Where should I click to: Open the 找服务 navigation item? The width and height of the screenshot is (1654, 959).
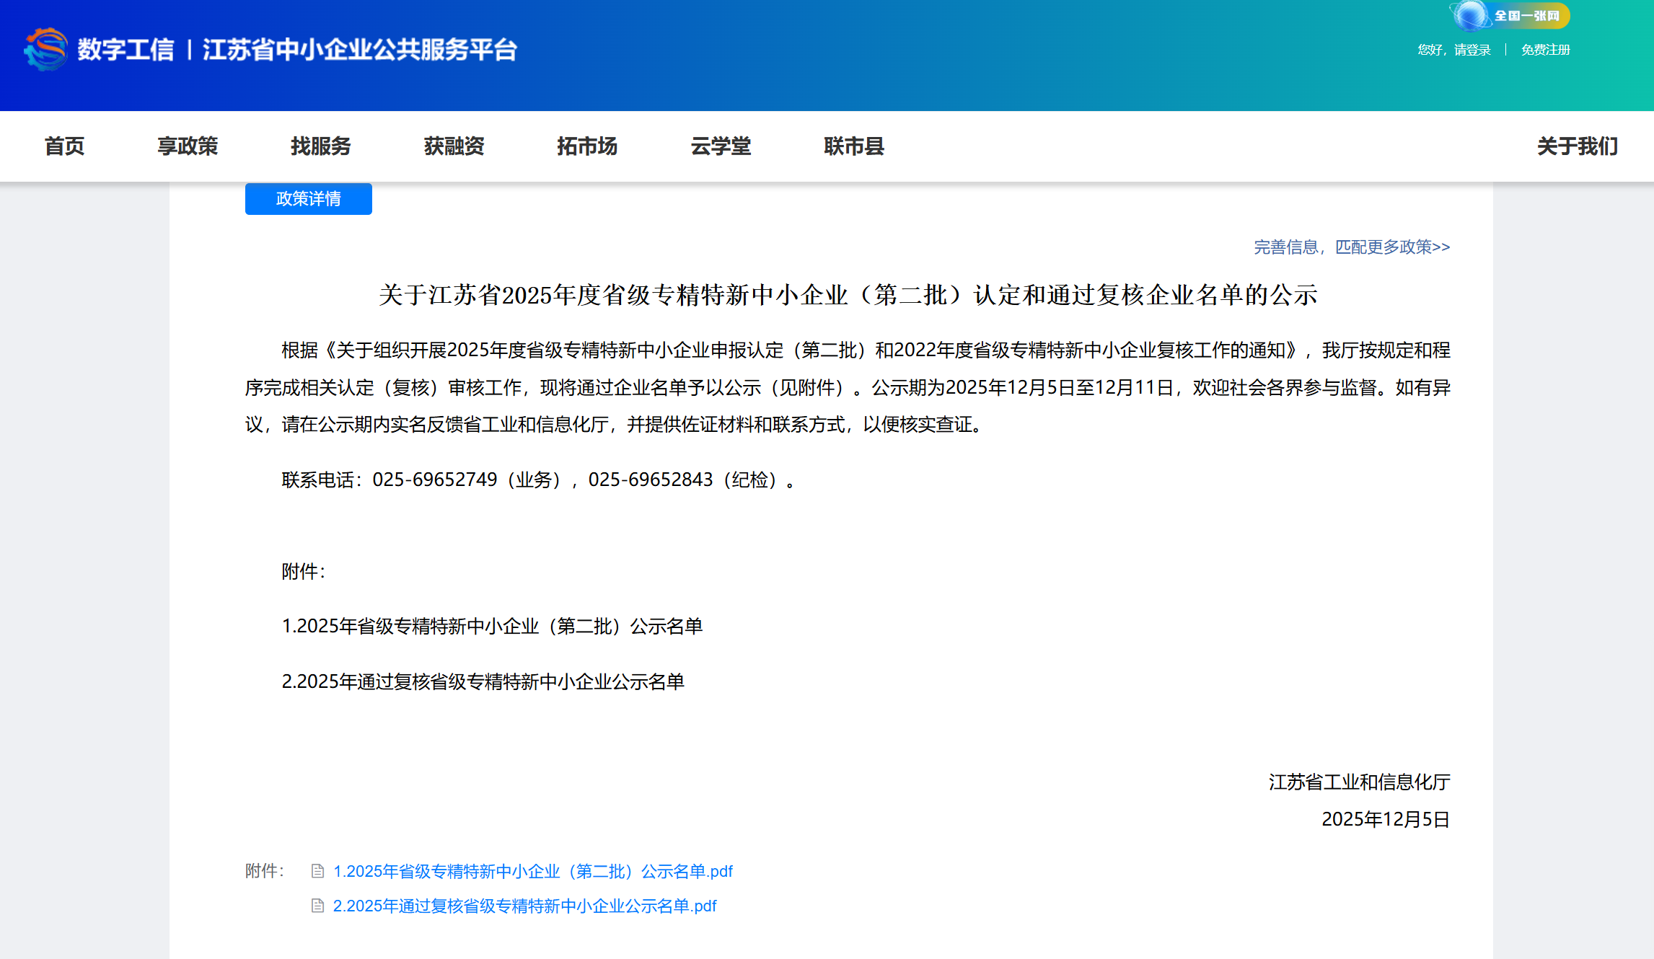click(320, 146)
